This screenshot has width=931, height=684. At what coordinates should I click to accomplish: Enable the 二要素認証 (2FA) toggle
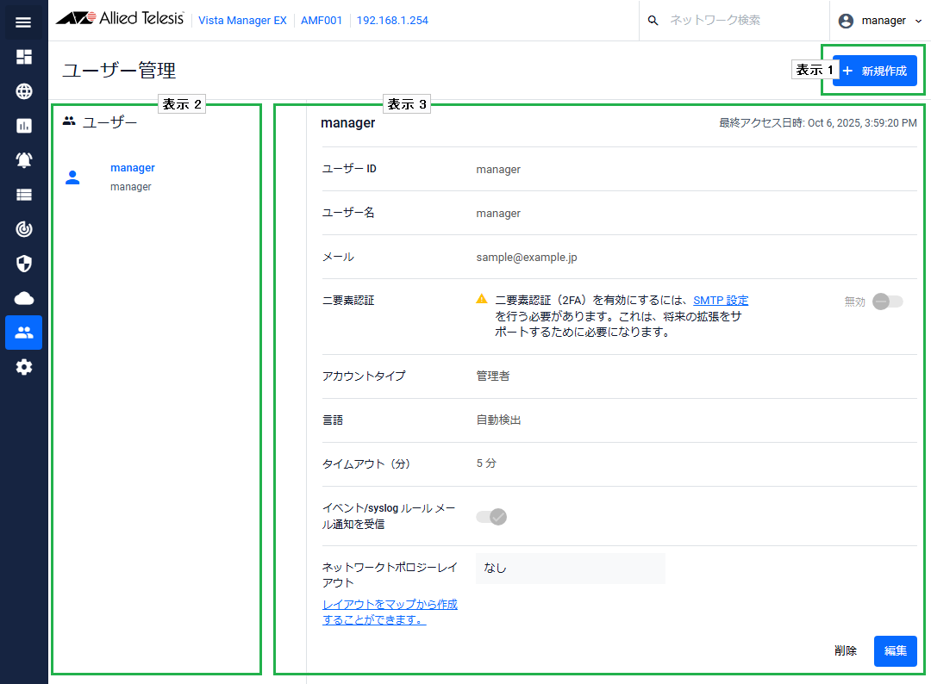pyautogui.click(x=888, y=302)
